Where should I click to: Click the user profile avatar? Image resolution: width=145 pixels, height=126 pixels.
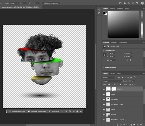coord(143,3)
